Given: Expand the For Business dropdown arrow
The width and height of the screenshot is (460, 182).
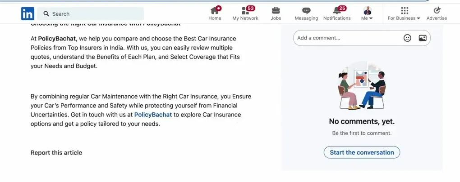Looking at the screenshot, I should click(419, 18).
